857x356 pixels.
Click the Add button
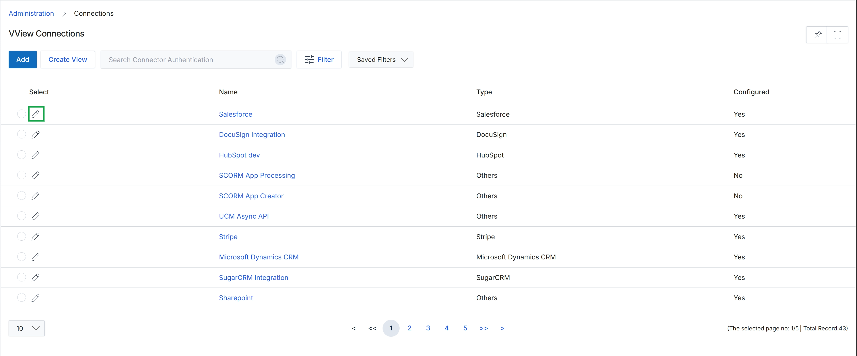click(x=23, y=60)
